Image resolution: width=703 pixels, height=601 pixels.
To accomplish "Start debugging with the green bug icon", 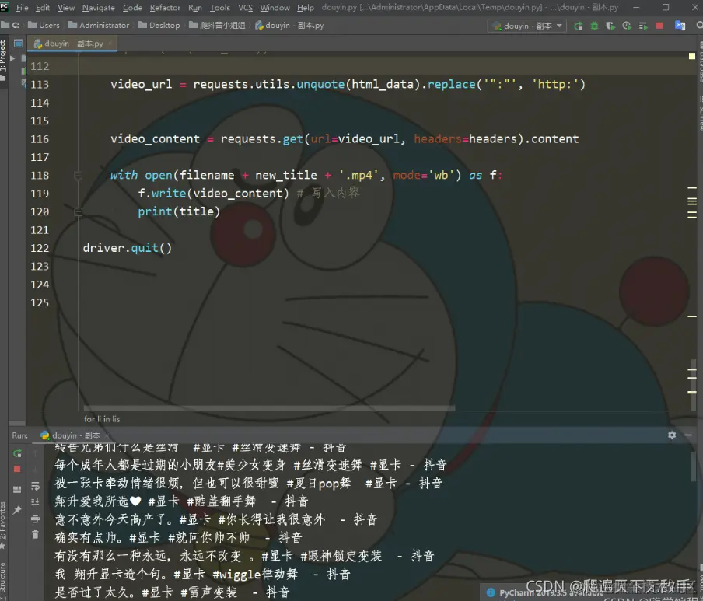I will pyautogui.click(x=594, y=26).
